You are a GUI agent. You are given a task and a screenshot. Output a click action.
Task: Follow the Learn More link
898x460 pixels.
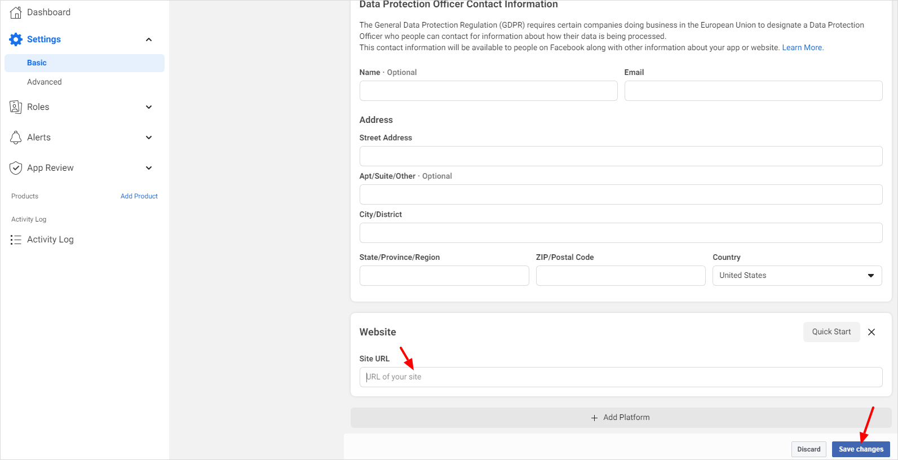click(803, 47)
